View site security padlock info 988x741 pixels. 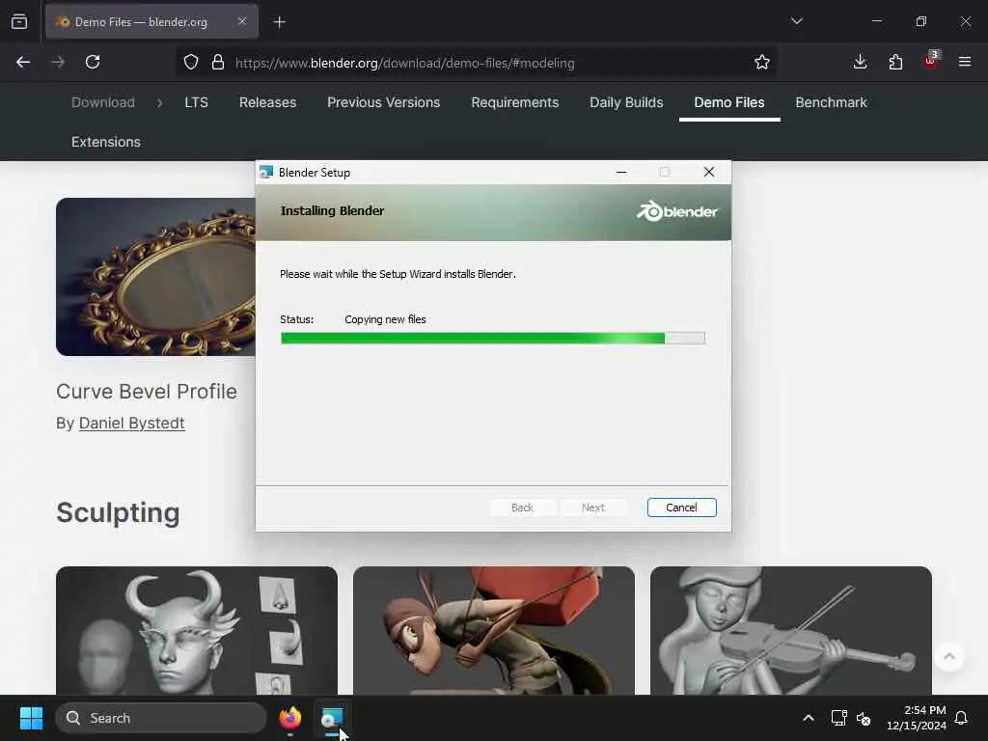[x=218, y=63]
